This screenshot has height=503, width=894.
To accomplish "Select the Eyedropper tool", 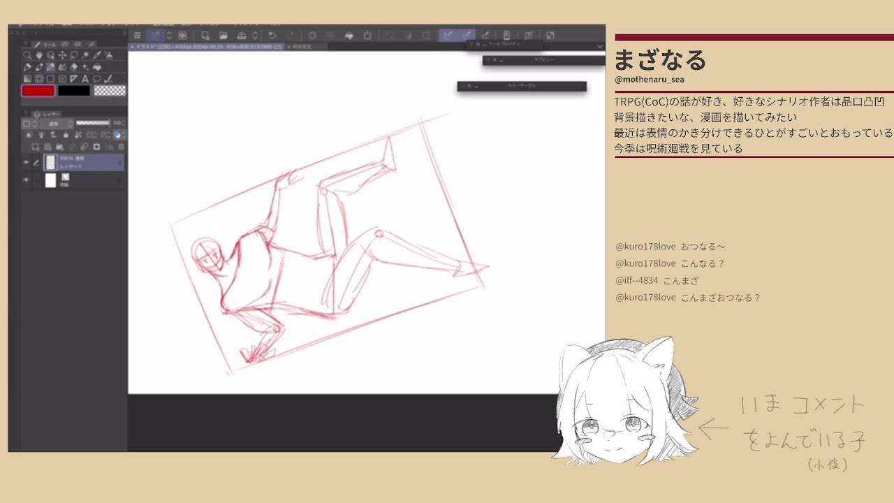I will click(x=97, y=55).
